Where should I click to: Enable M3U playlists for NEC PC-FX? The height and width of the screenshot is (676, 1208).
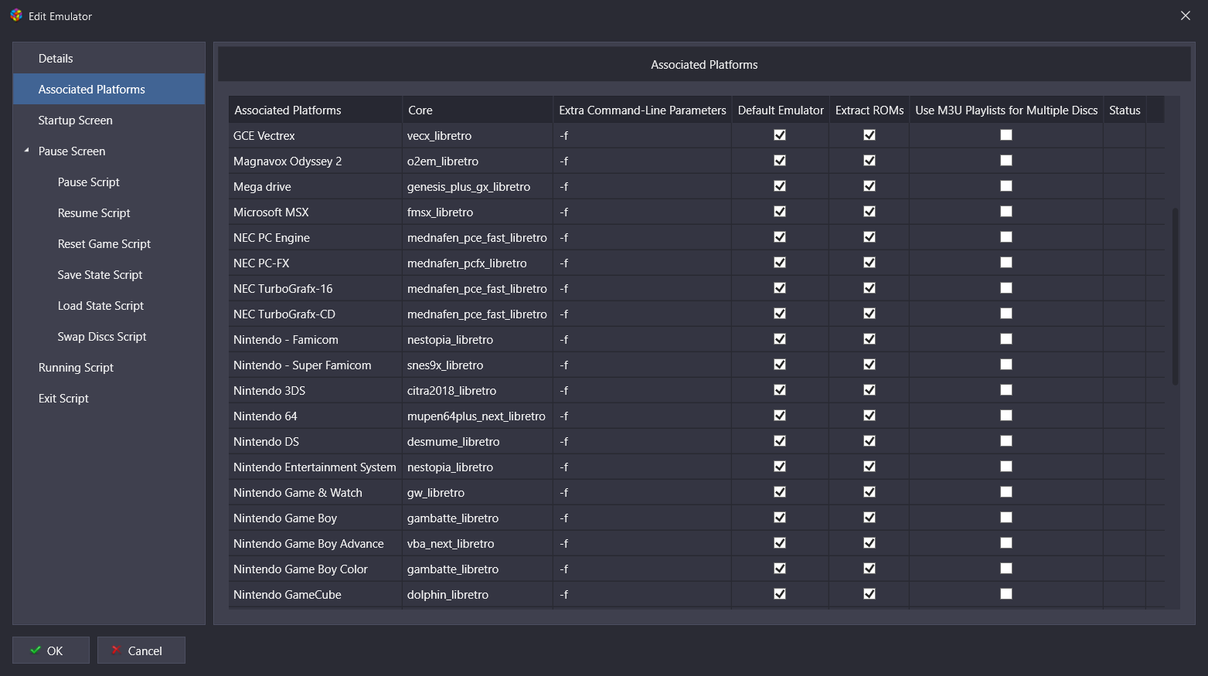coord(1006,263)
